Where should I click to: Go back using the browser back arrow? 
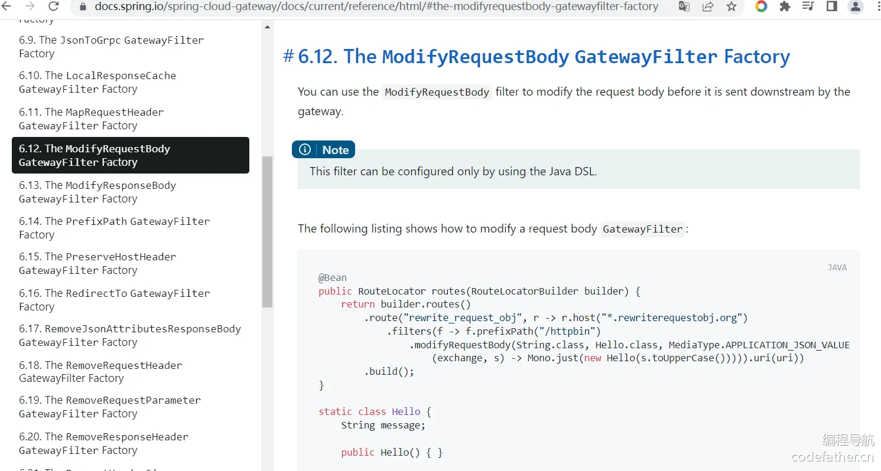[8, 6]
